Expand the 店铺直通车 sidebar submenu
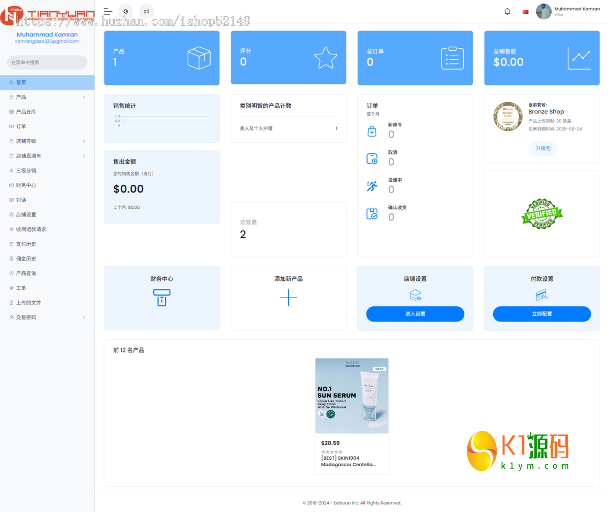The image size is (609, 512). (x=47, y=156)
